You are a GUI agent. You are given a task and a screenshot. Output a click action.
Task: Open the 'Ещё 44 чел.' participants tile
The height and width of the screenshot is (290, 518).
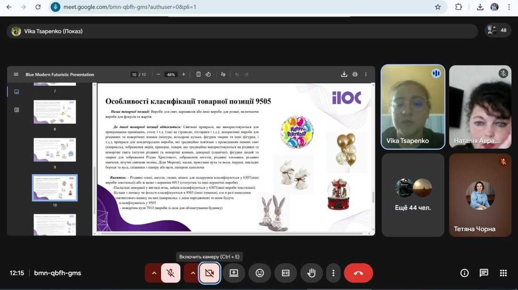[x=413, y=195]
